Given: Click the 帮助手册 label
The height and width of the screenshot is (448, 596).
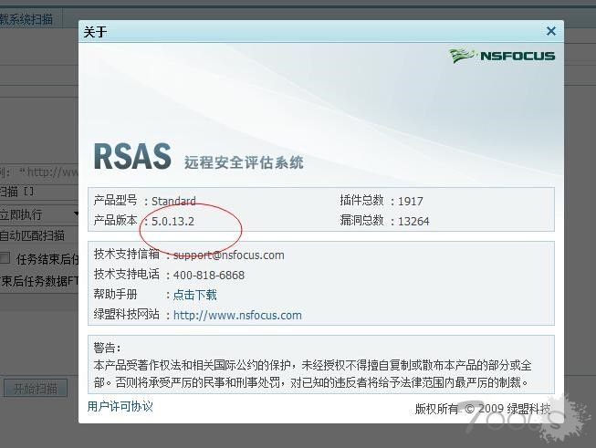Looking at the screenshot, I should click(x=115, y=294).
